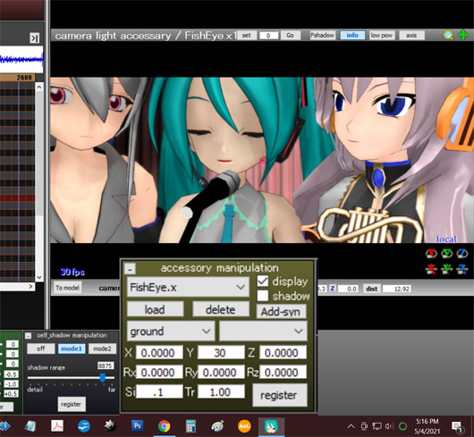Click the green circle tray icon
The image size is (474, 437).
pos(402,426)
